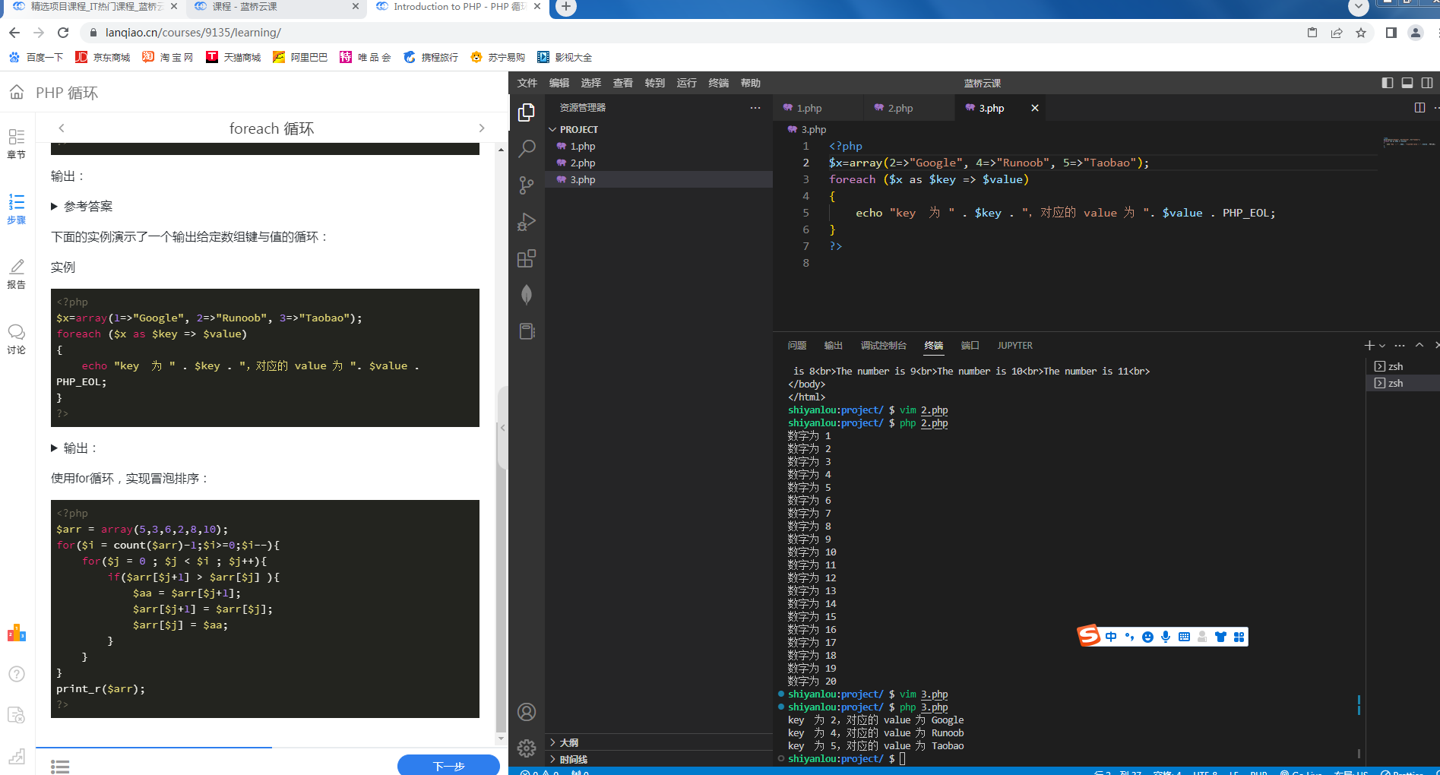This screenshot has width=1440, height=775.
Task: Switch to the 2.php editor tab
Action: pyautogui.click(x=900, y=109)
